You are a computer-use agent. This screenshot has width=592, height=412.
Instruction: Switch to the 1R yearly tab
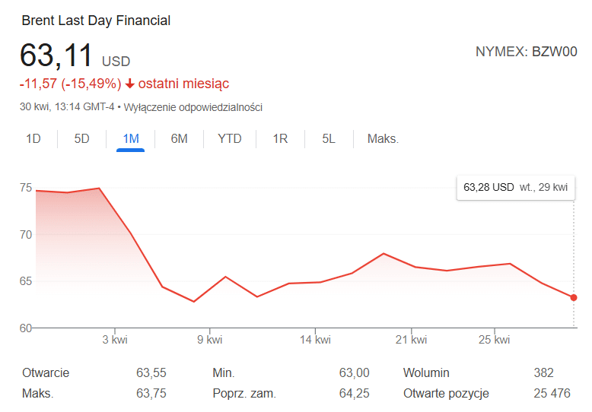[280, 138]
